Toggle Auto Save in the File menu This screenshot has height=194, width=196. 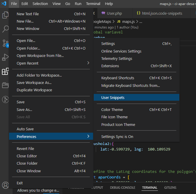pos(51,129)
